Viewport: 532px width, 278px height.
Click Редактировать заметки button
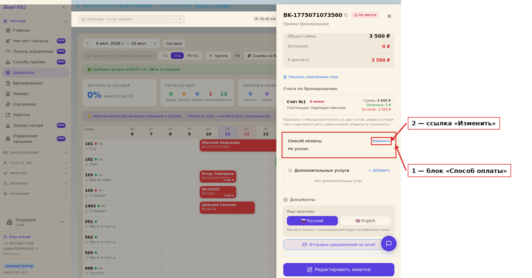[x=339, y=270]
